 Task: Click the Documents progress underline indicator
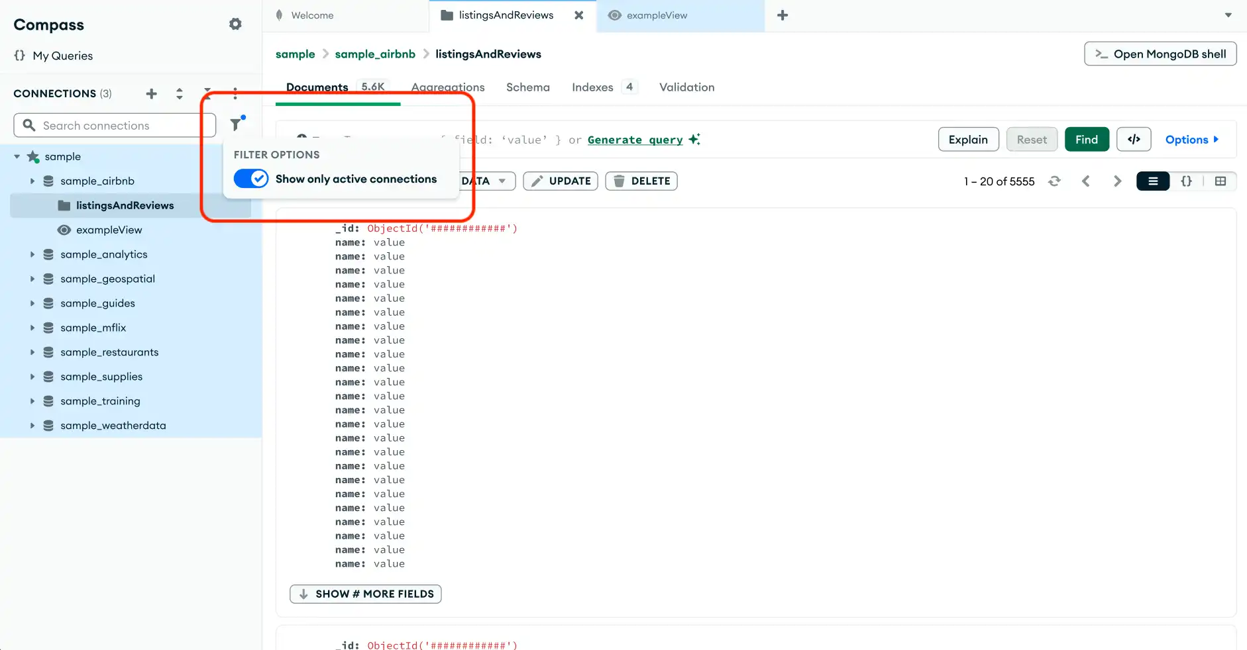coord(338,104)
